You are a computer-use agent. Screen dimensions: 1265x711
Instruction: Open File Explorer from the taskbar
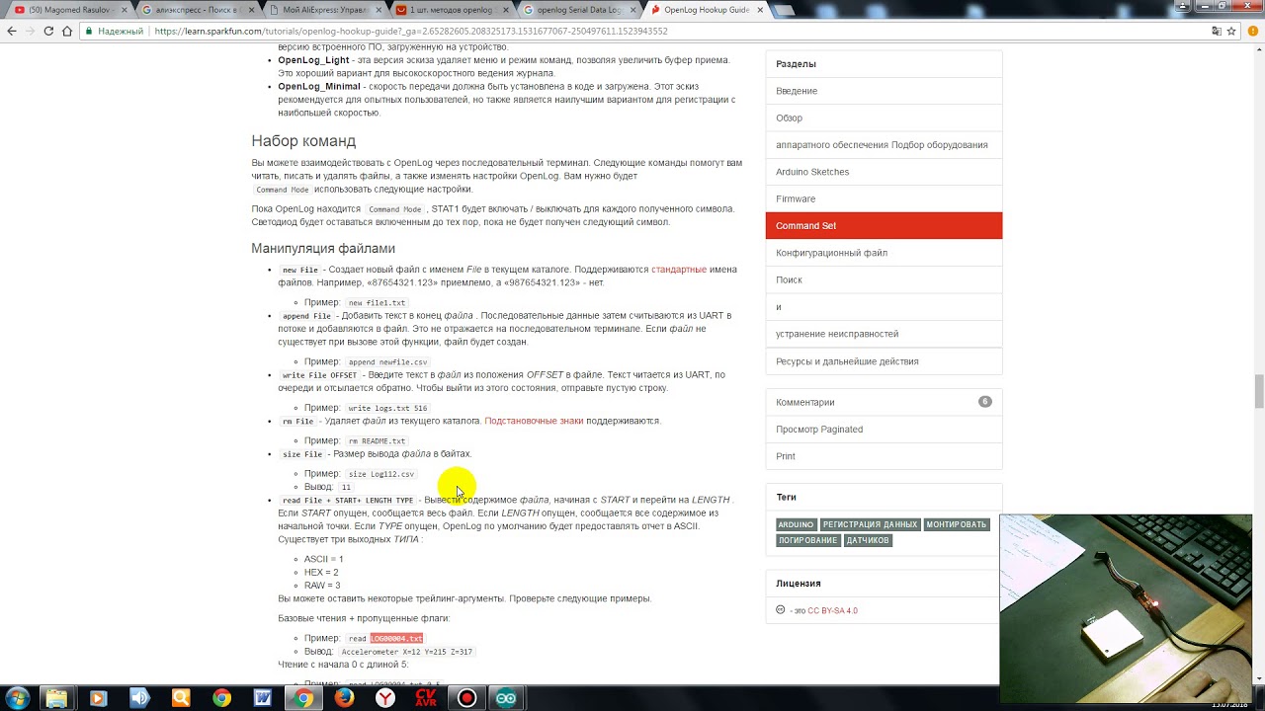tap(57, 698)
